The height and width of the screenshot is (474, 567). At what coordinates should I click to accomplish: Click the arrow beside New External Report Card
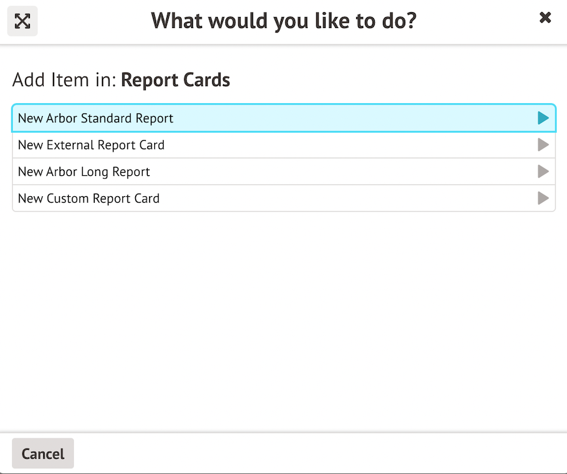(x=543, y=145)
